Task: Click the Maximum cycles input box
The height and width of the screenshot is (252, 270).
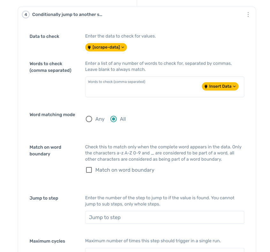Action: (x=164, y=250)
